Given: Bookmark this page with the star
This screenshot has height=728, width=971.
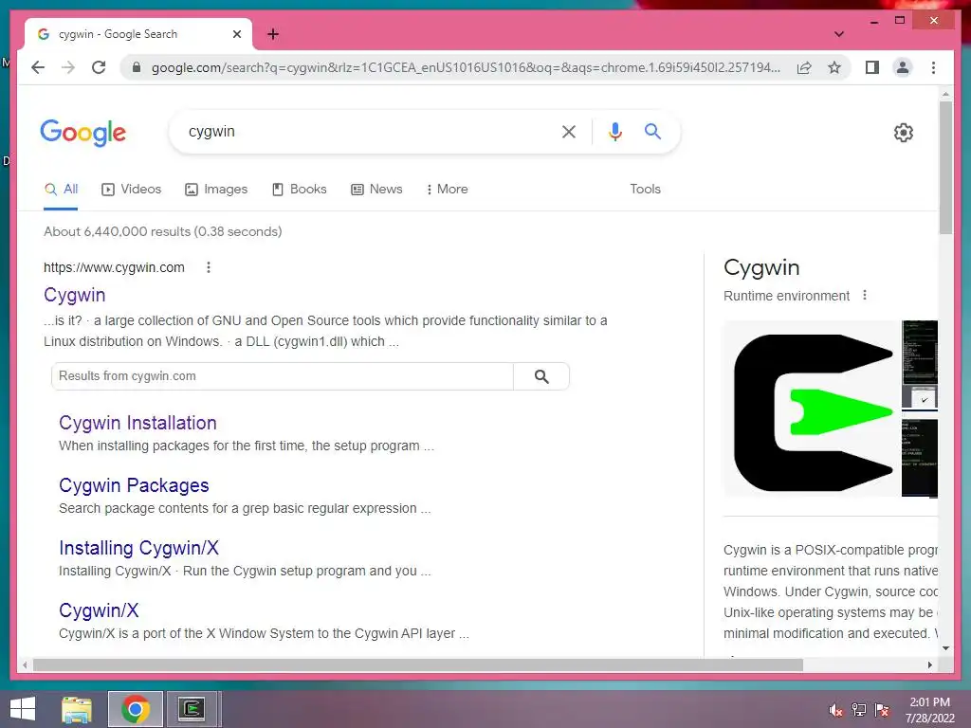Looking at the screenshot, I should (834, 67).
